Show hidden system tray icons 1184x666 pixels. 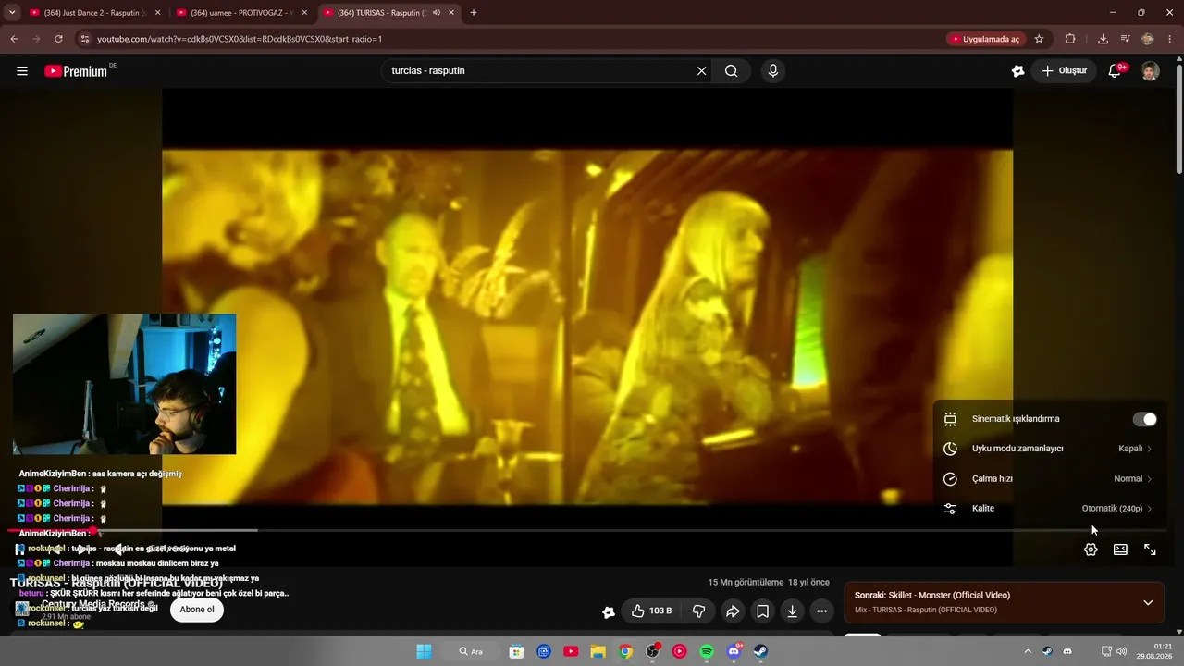pos(1027,651)
